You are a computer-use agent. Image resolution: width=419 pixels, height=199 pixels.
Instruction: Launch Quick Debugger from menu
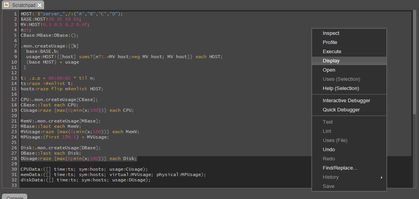(349, 109)
